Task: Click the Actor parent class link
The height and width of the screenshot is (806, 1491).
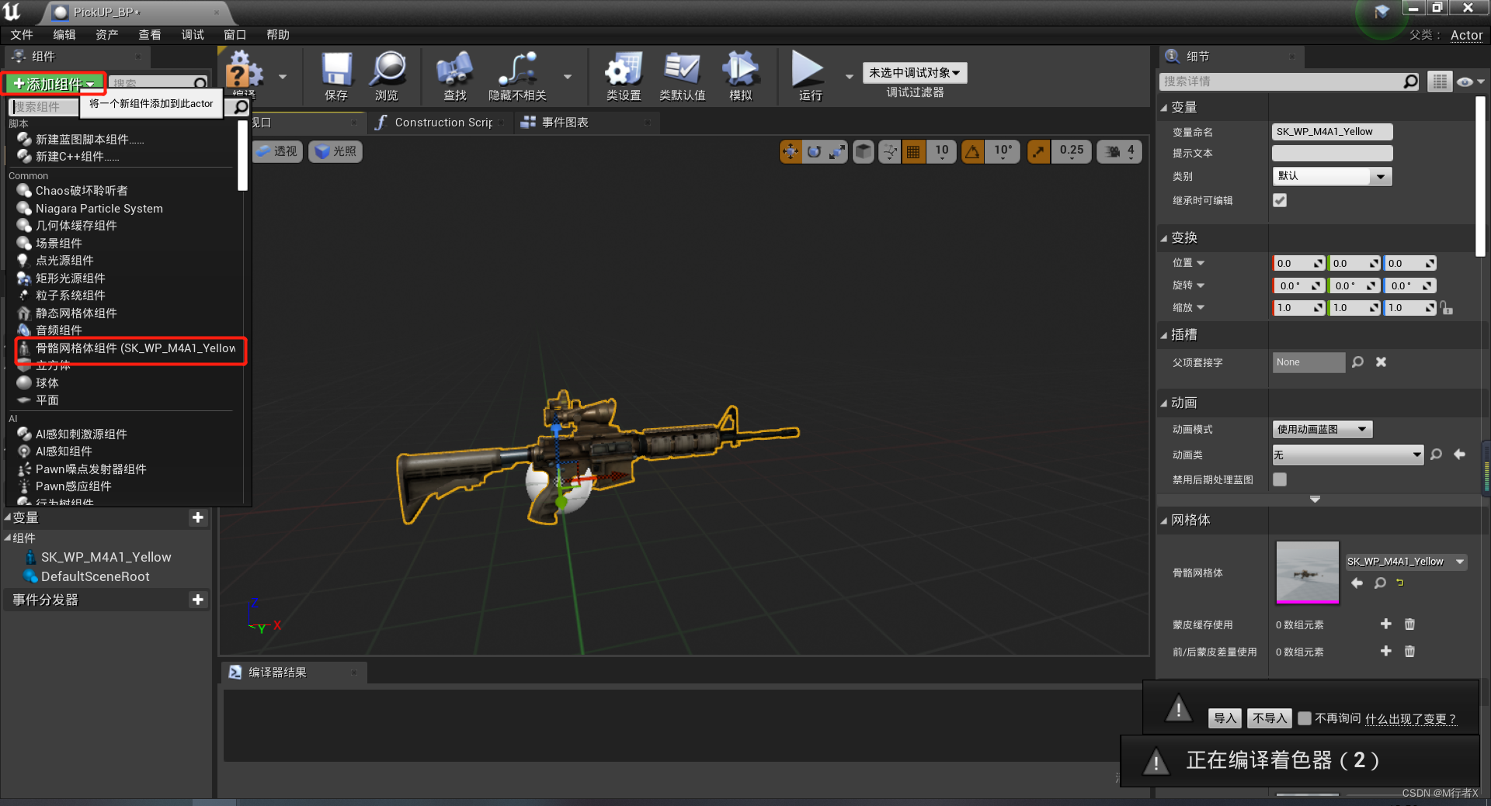Action: 1466,35
